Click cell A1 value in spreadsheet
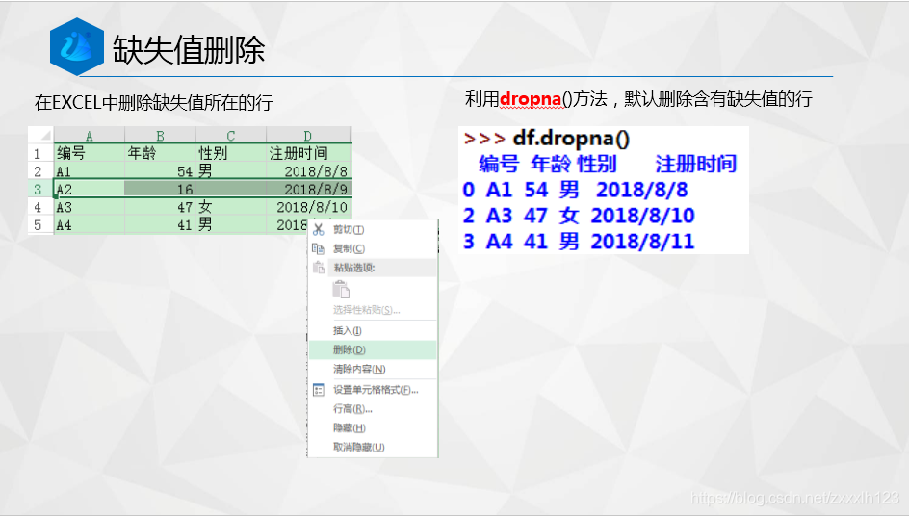 click(90, 171)
